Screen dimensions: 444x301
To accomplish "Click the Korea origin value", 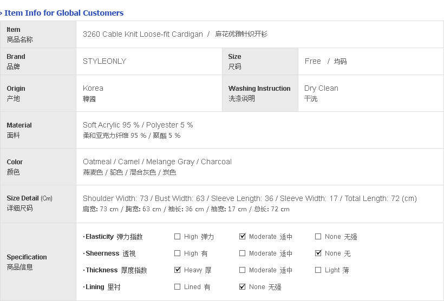I will click(93, 88).
